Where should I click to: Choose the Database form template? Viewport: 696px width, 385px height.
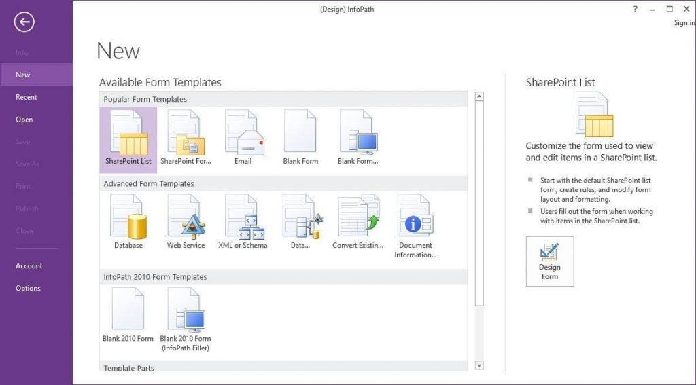coord(128,222)
